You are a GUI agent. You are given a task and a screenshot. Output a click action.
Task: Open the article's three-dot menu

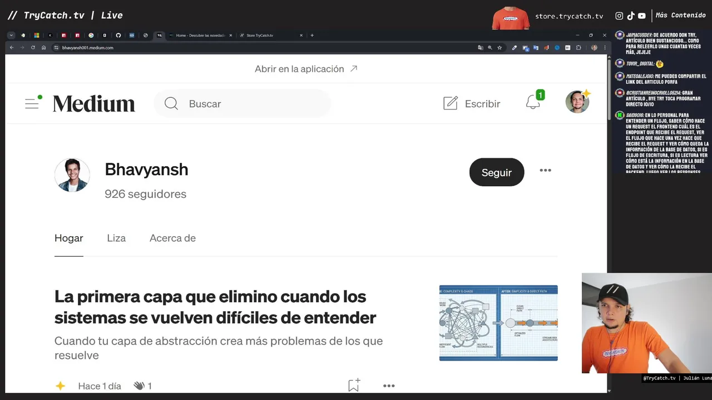[x=389, y=386]
